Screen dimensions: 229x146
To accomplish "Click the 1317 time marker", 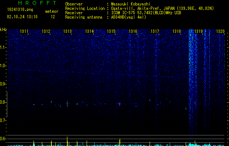I will click(155, 31).
